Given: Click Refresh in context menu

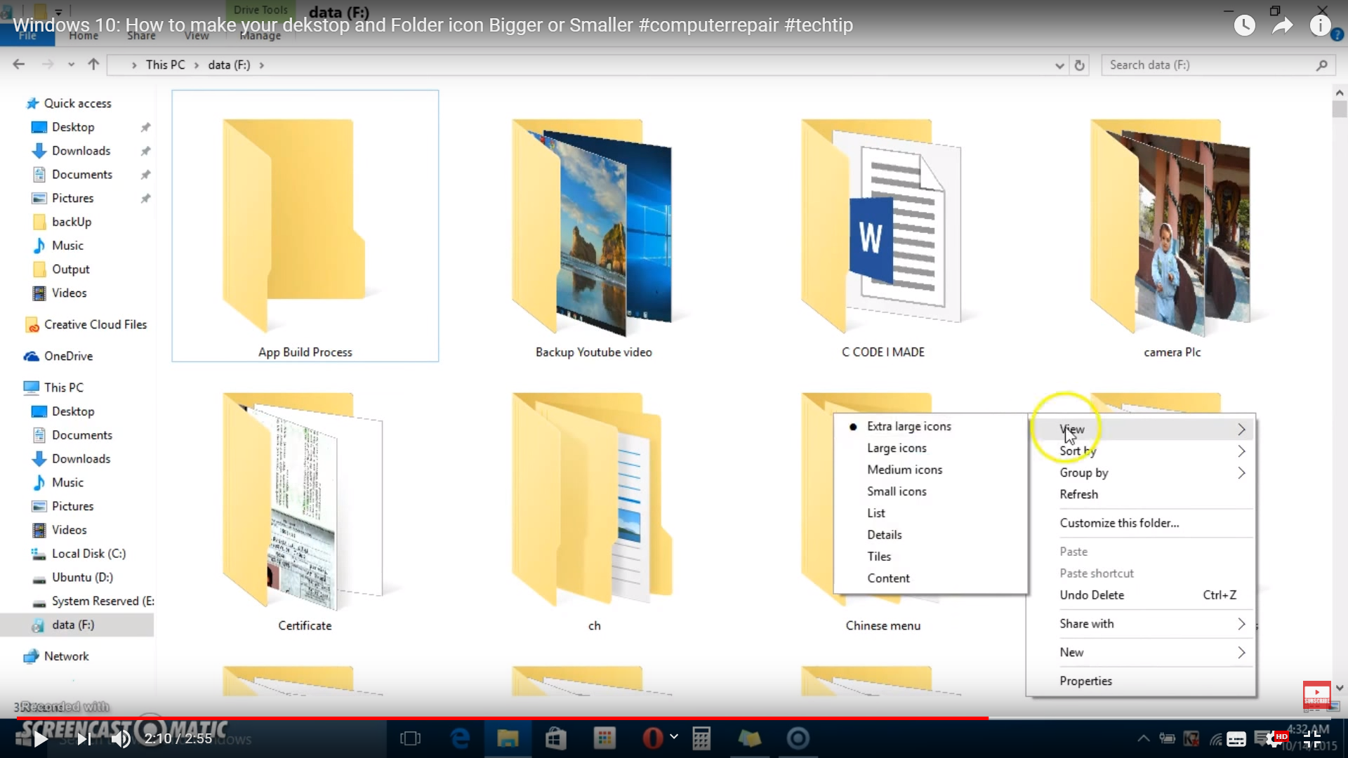Looking at the screenshot, I should point(1141,495).
